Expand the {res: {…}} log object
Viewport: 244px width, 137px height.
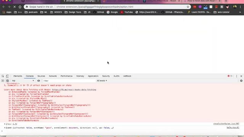coord(5,124)
